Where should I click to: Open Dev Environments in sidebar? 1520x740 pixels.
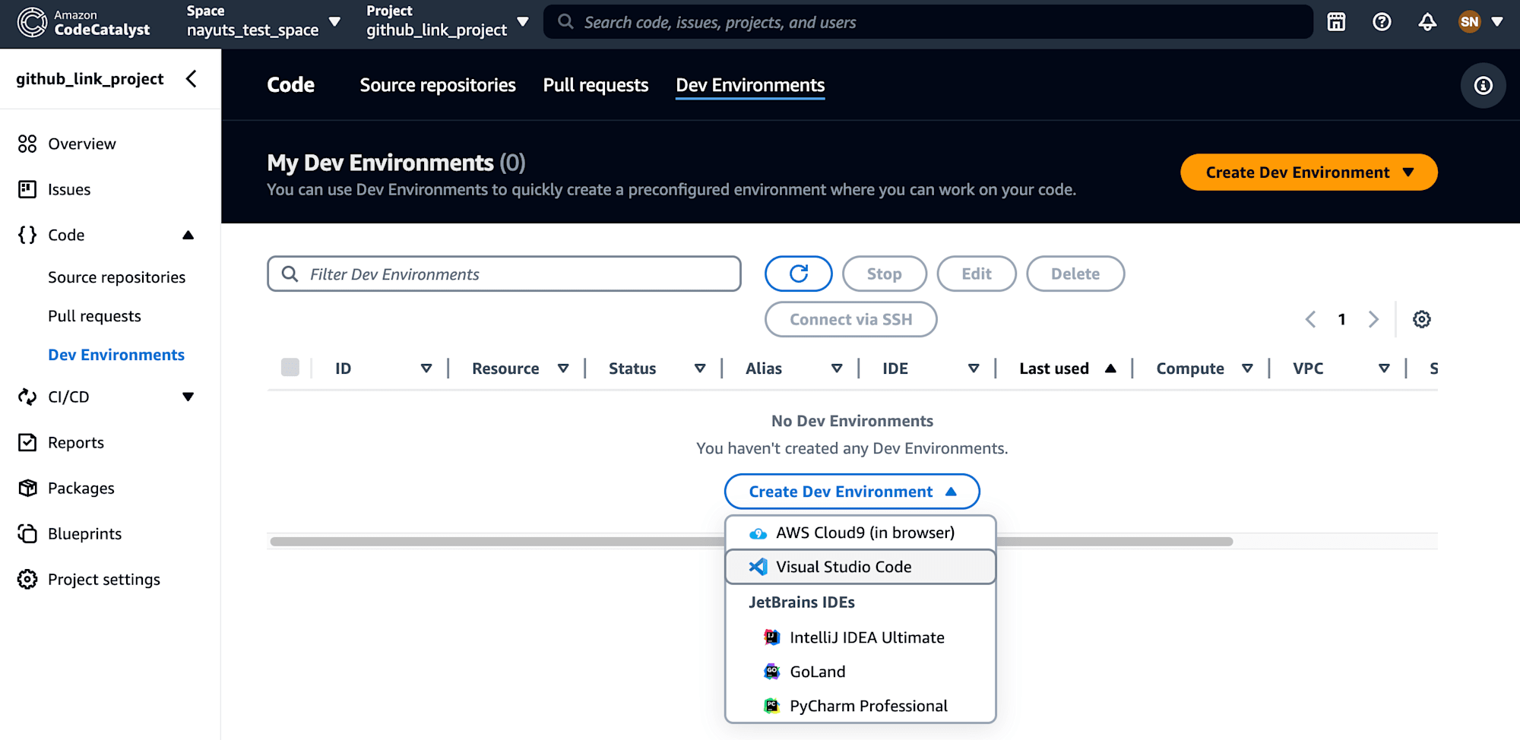[x=116, y=355]
